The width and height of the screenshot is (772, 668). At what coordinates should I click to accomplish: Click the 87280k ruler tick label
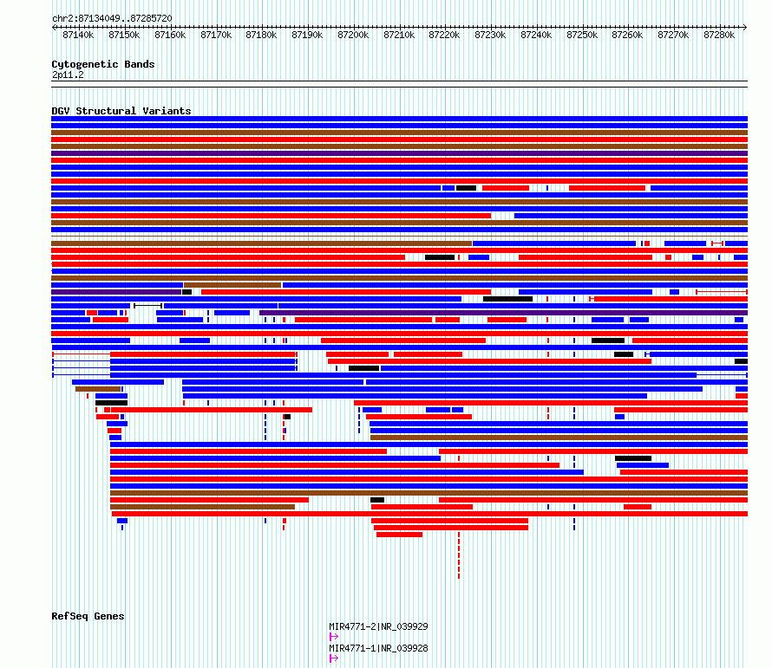[x=719, y=35]
